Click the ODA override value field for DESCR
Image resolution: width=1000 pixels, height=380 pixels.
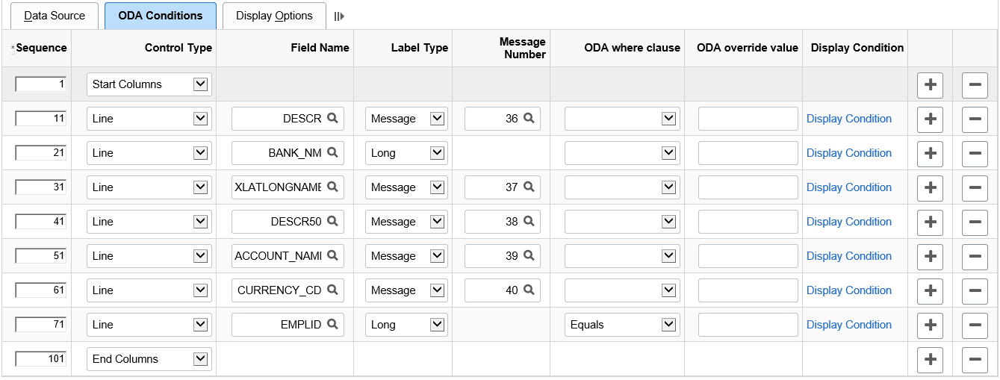748,119
